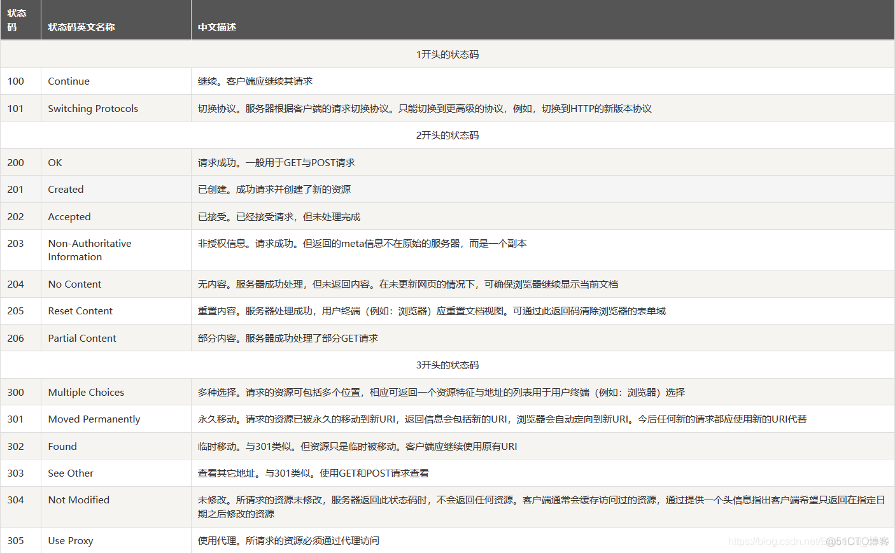Click the 状态码英文名称 column header
The width and height of the screenshot is (895, 553).
[116, 20]
